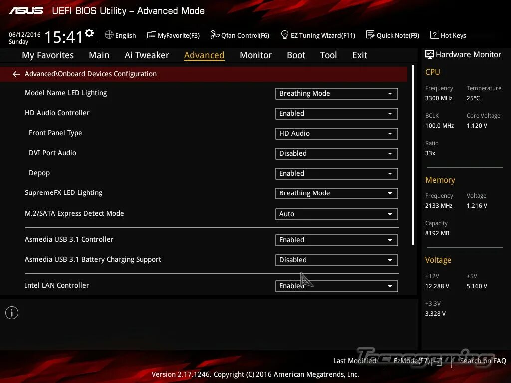Click the +12V voltage value 12.288 V
This screenshot has height=383, width=511.
click(x=437, y=286)
